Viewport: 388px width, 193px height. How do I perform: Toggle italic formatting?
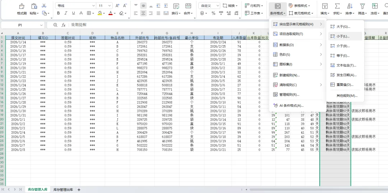[x=66, y=13]
